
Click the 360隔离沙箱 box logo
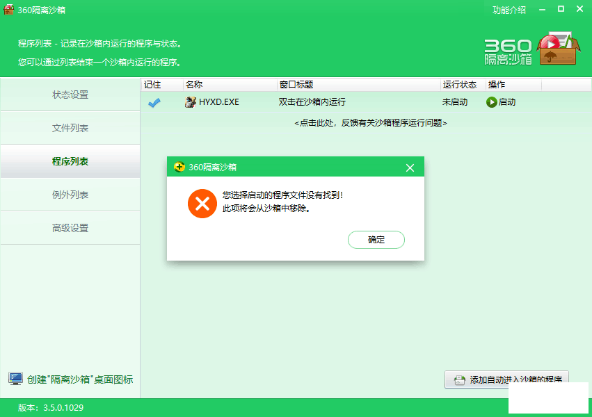558,49
